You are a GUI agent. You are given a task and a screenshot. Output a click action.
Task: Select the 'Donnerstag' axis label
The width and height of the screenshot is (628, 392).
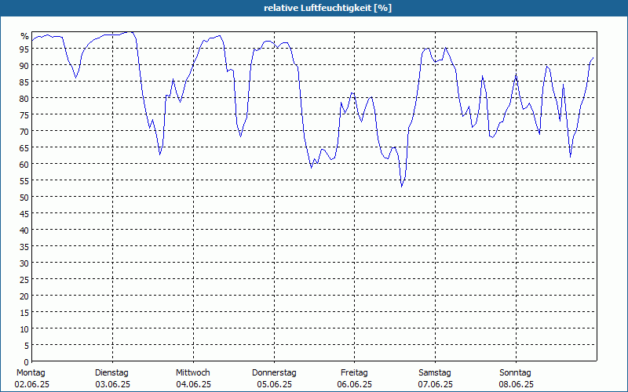274,372
